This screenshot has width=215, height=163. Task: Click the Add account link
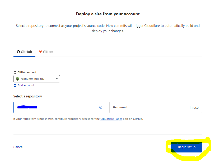pos(26,86)
